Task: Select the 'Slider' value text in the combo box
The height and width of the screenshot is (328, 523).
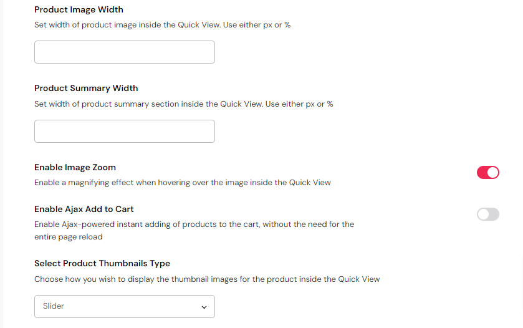Action: tap(54, 306)
